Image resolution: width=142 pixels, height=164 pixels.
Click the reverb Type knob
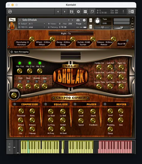[x=121, y=111]
